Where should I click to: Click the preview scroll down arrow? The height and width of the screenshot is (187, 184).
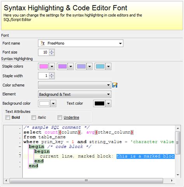(178, 175)
